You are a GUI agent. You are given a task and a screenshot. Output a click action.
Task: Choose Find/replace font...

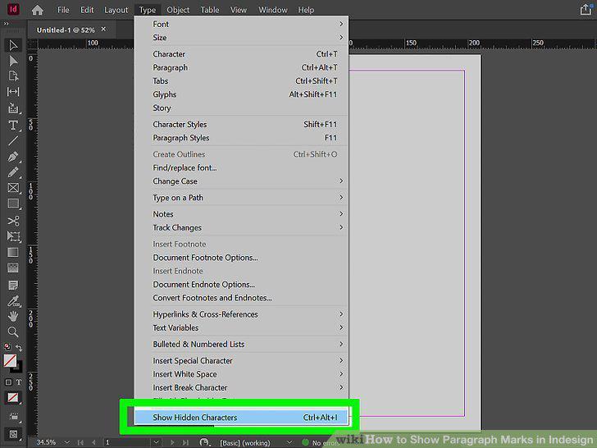click(x=241, y=167)
